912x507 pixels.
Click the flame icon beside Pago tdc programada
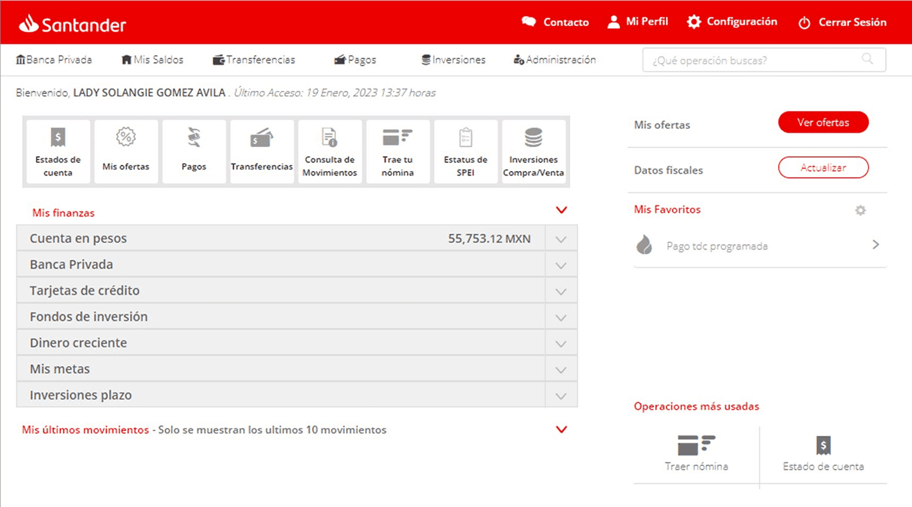(x=644, y=245)
